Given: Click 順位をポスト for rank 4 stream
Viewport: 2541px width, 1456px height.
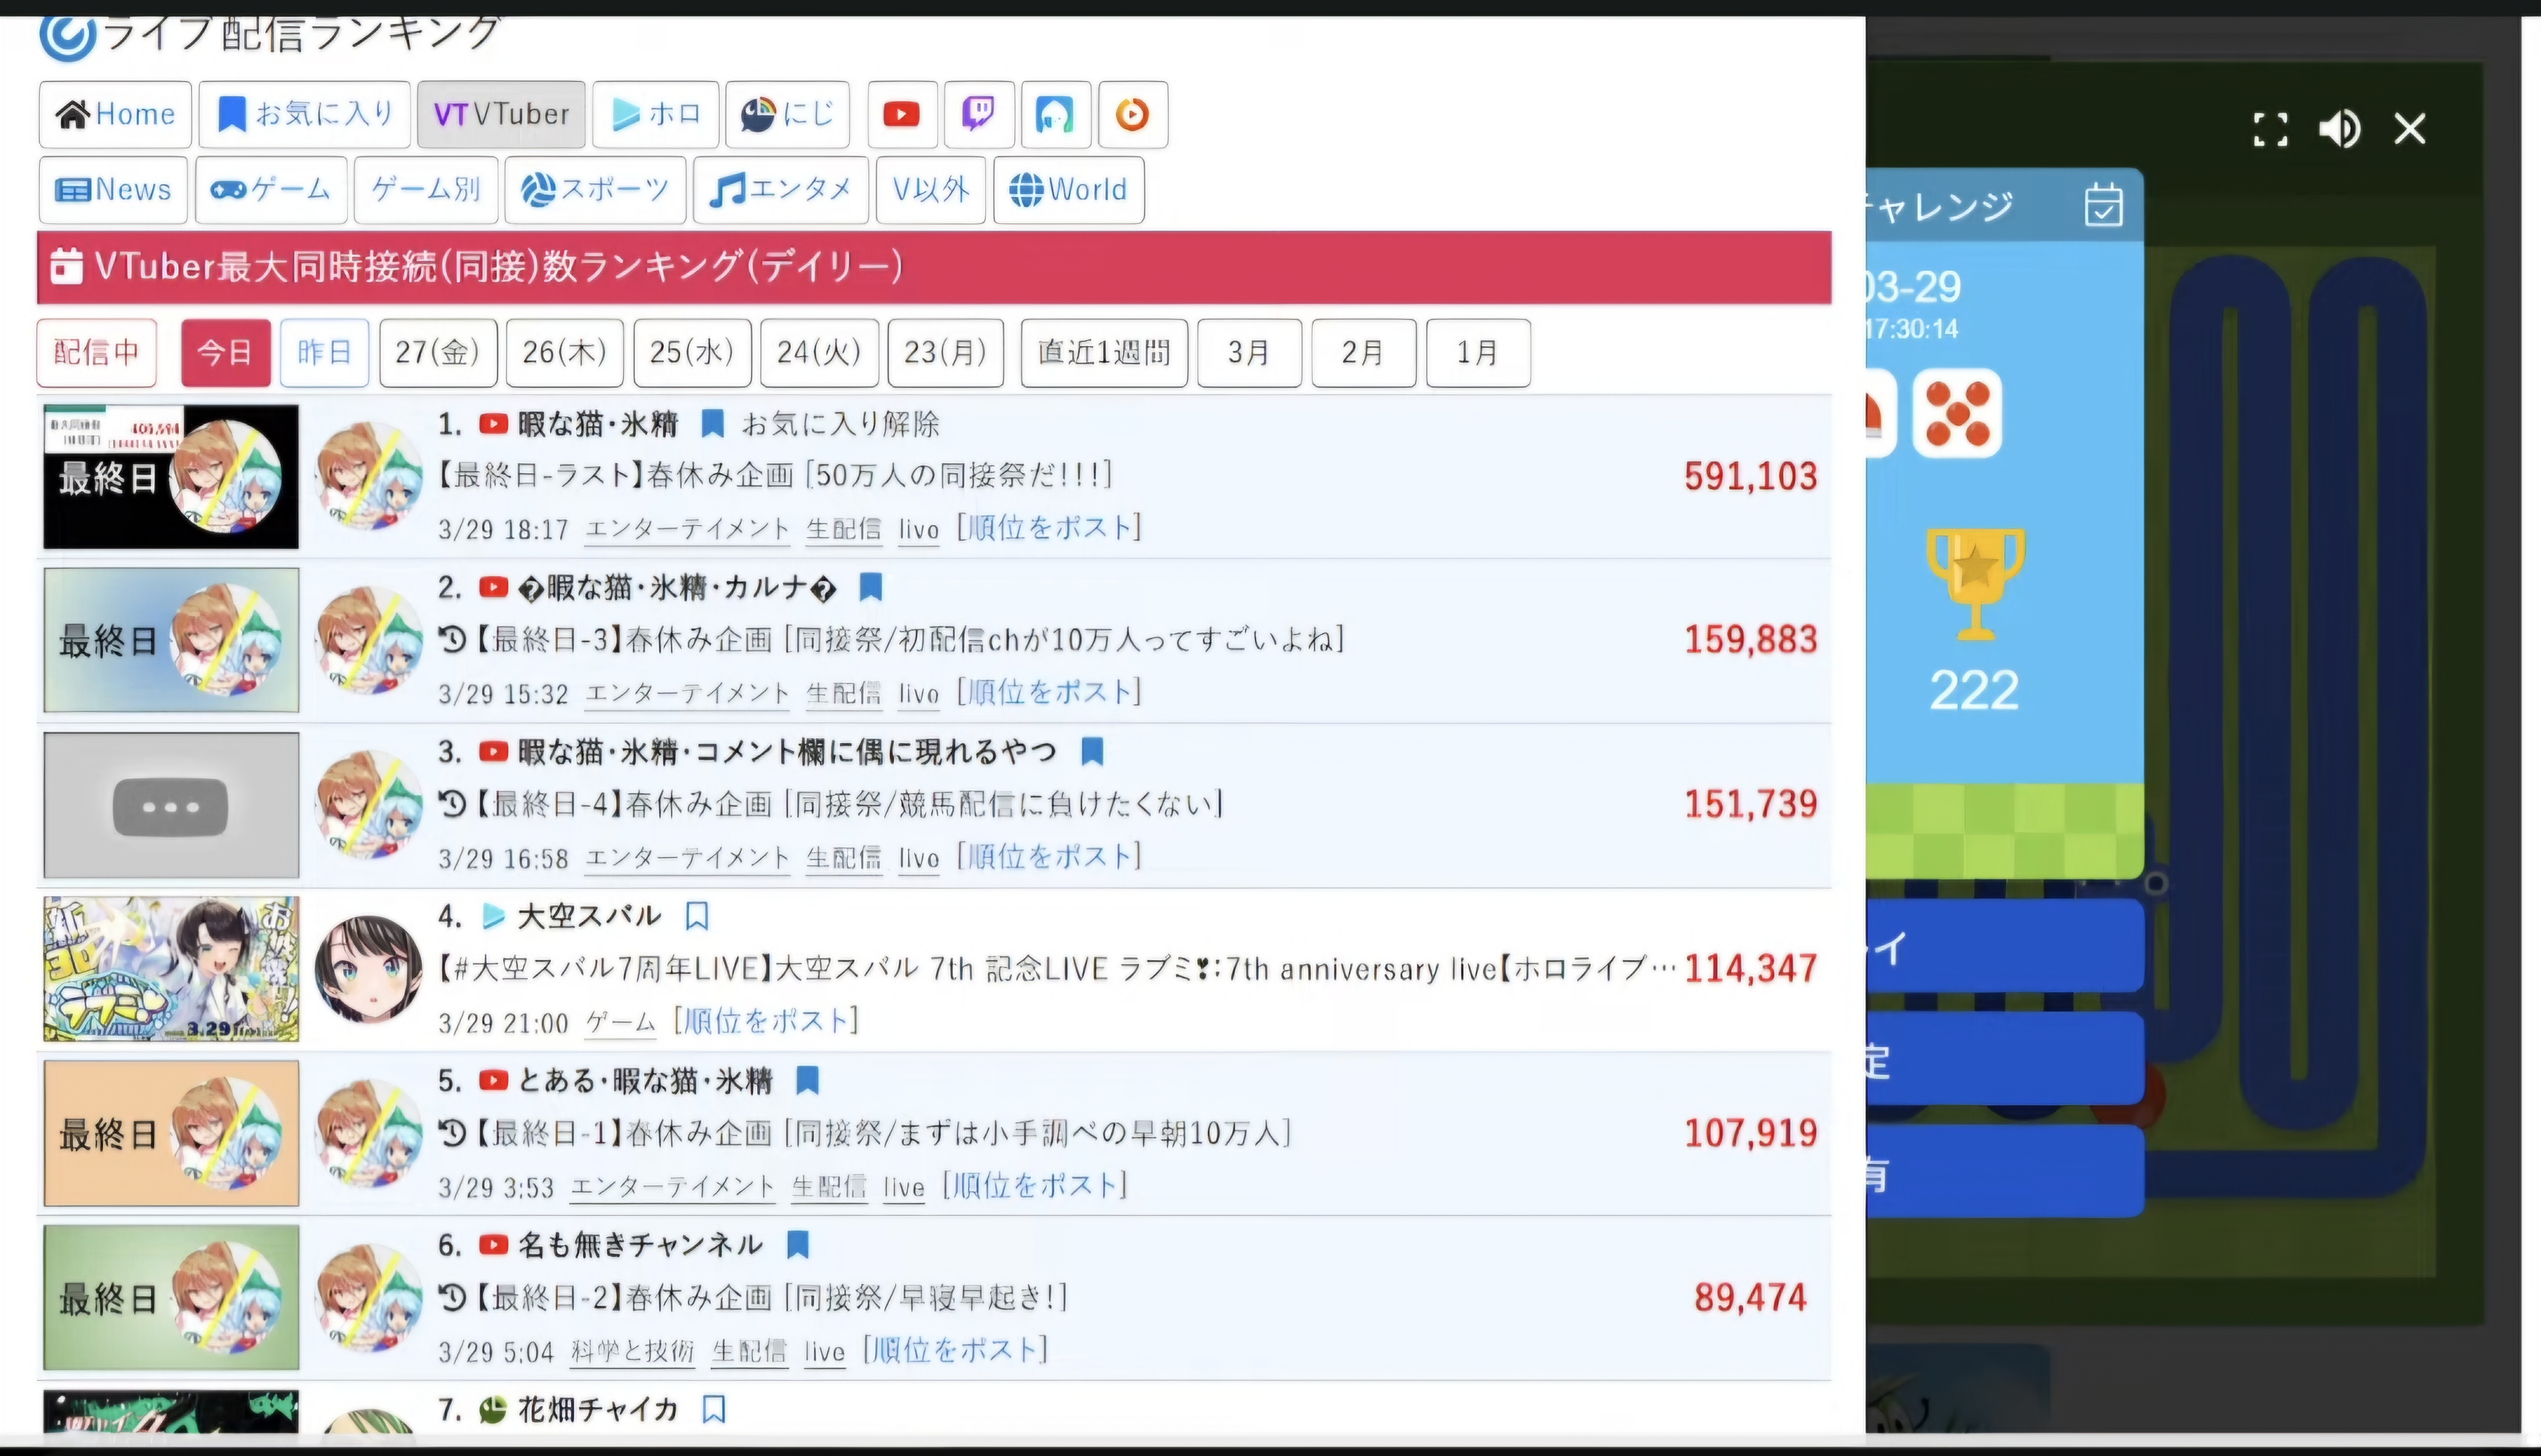Looking at the screenshot, I should (x=766, y=1021).
